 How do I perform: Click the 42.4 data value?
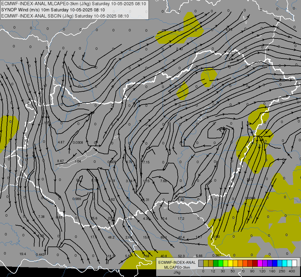tap(181, 237)
